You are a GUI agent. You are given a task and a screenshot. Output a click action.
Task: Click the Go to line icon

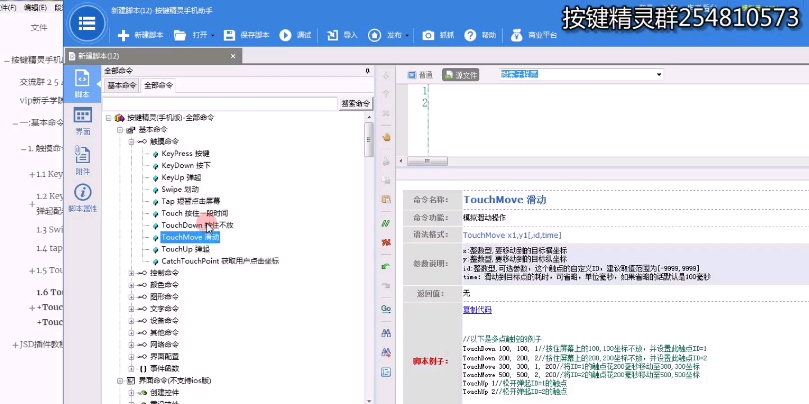click(x=386, y=309)
